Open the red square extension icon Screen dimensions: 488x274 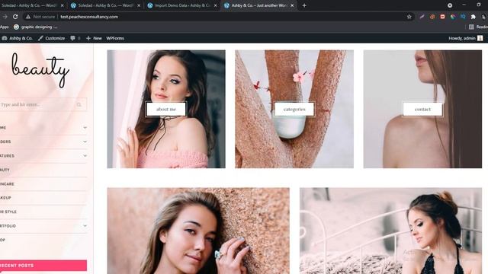coord(442,17)
